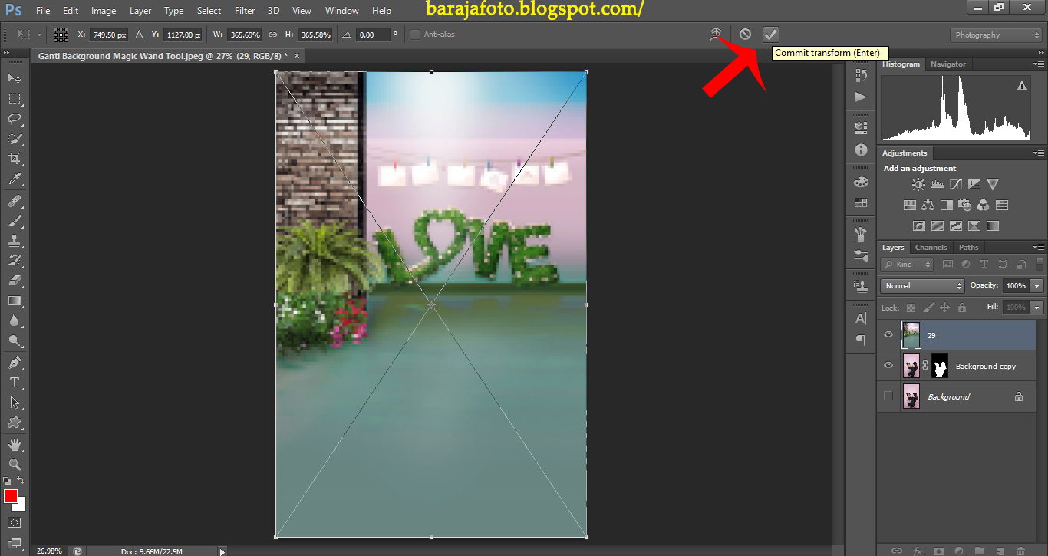Select the Magic Wand tool
The width and height of the screenshot is (1048, 556).
[x=15, y=139]
